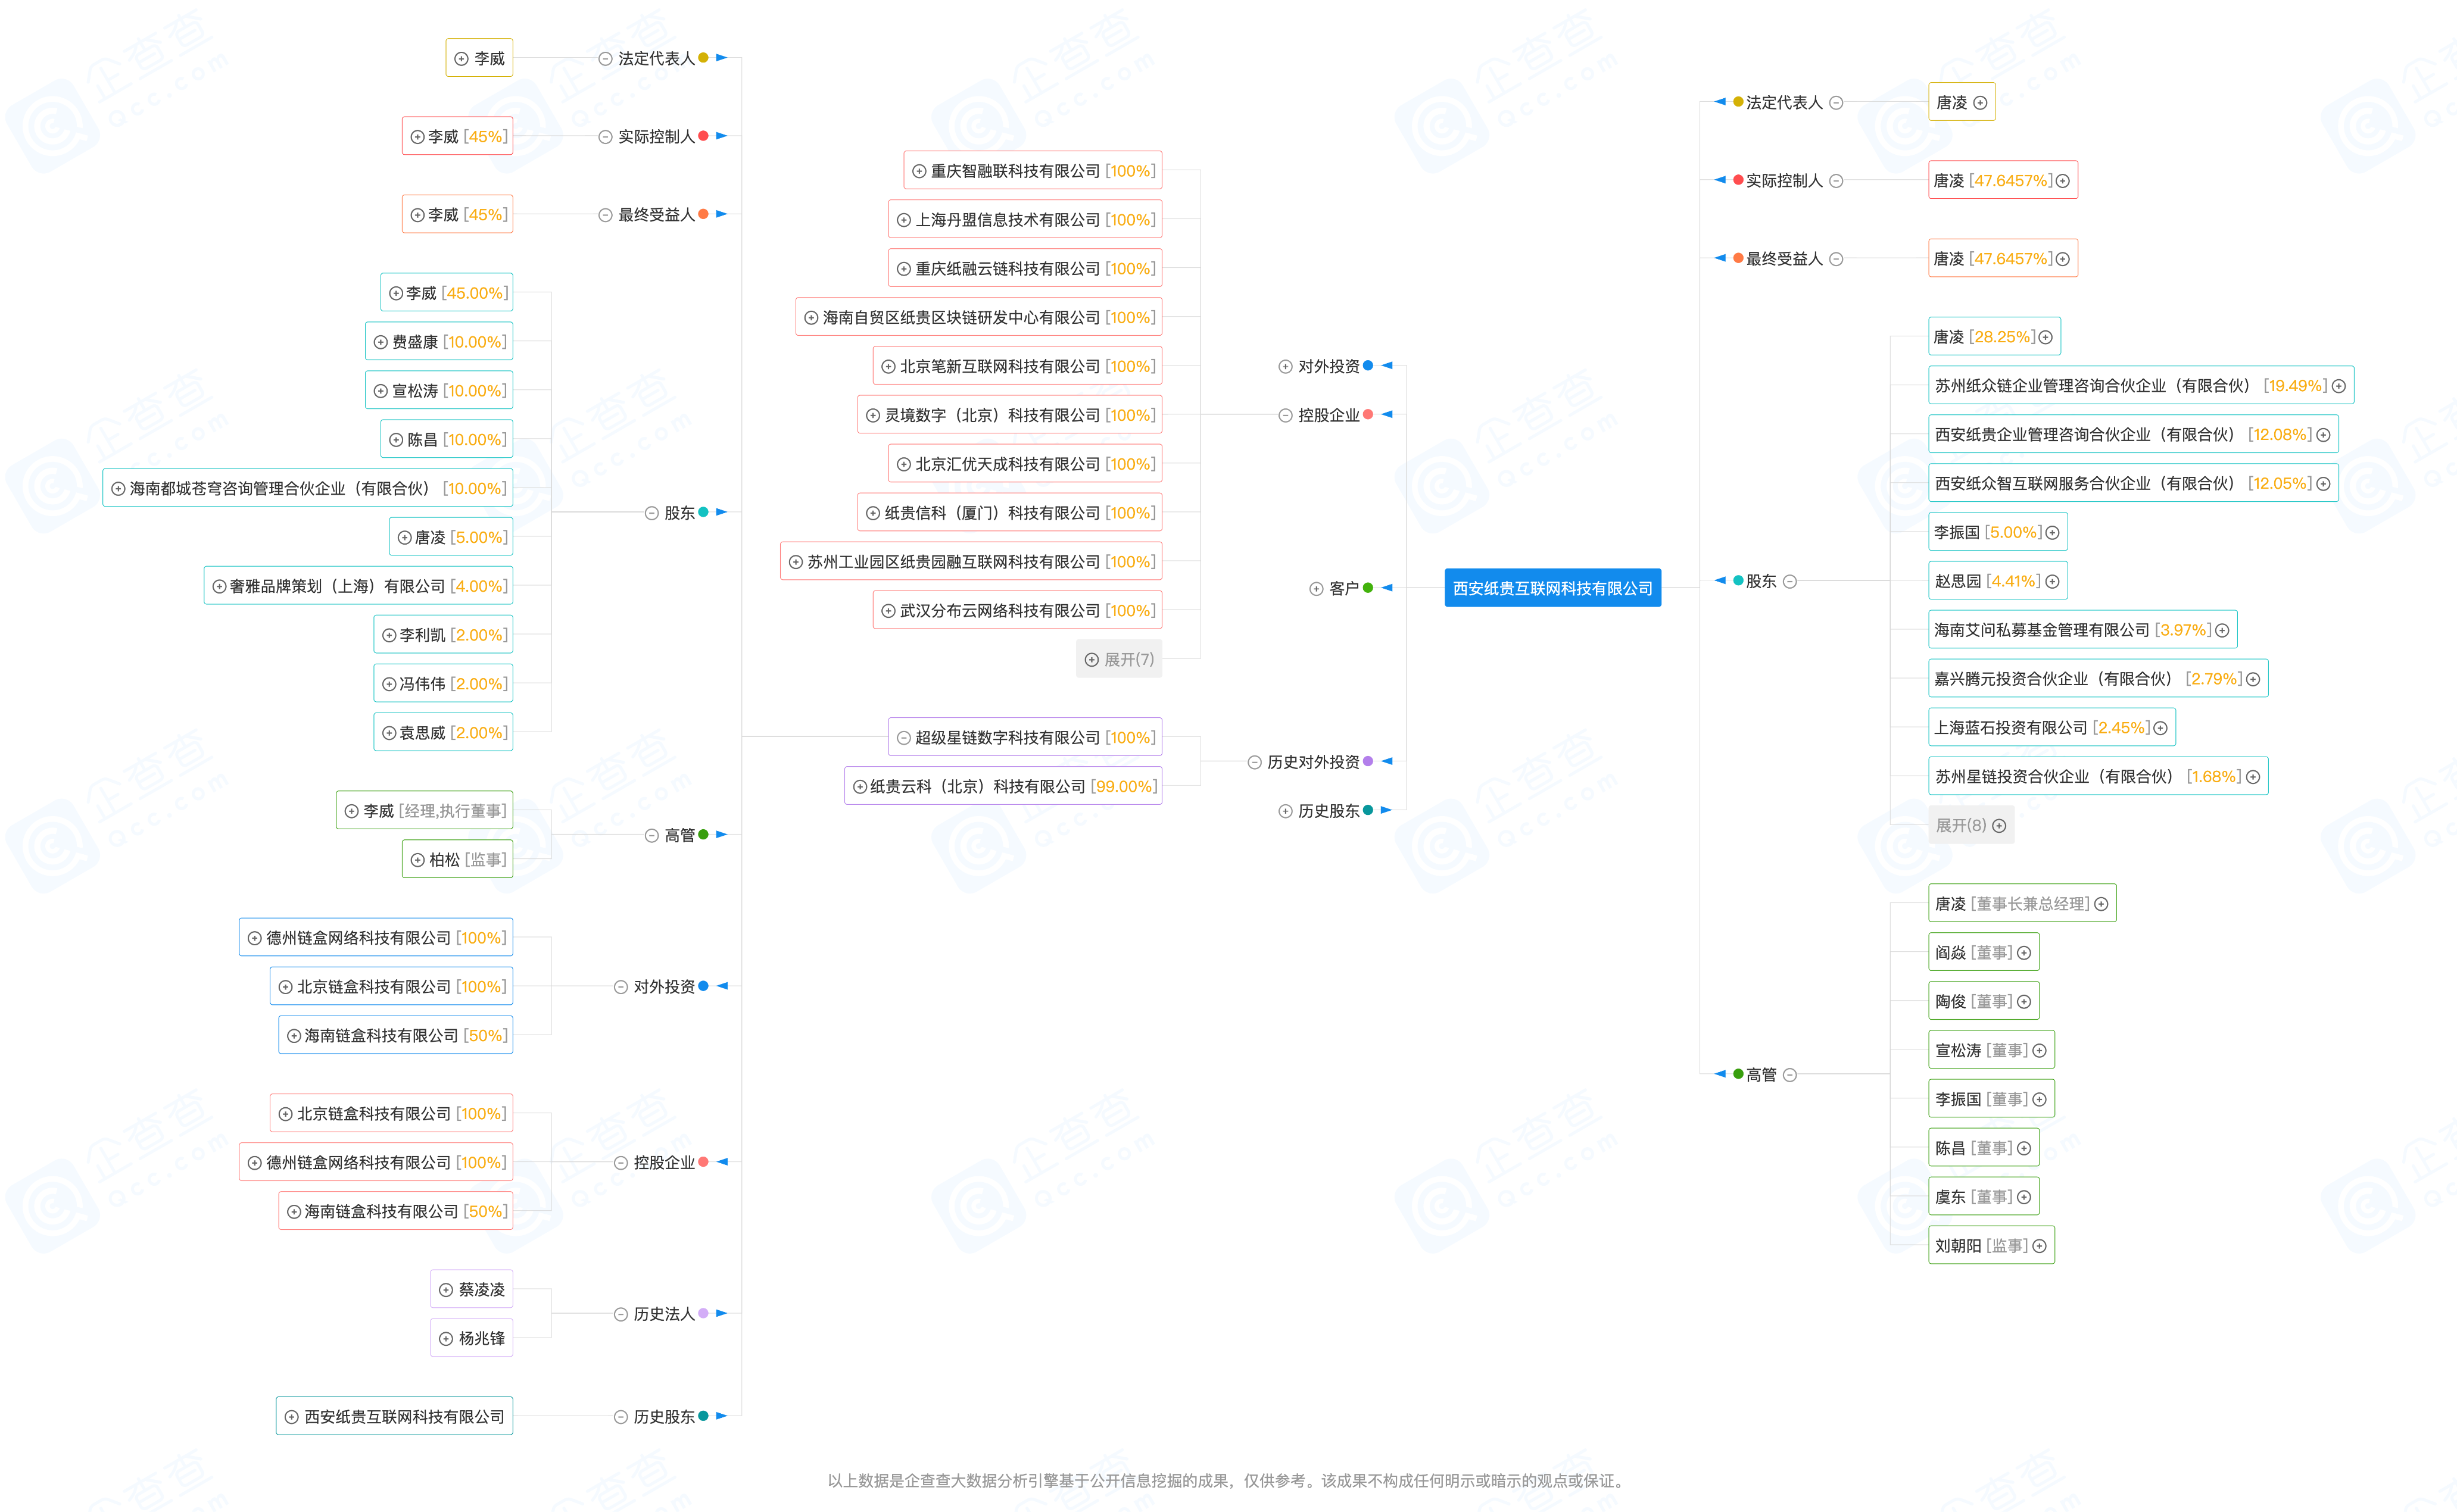Collapse the right-side 股东 branch
The width and height of the screenshot is (2457, 1512).
(1789, 582)
